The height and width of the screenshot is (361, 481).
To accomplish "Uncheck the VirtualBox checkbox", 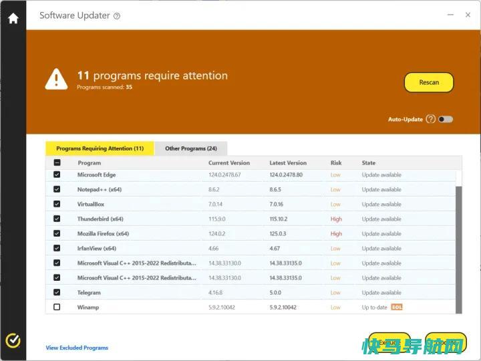I will click(x=57, y=204).
